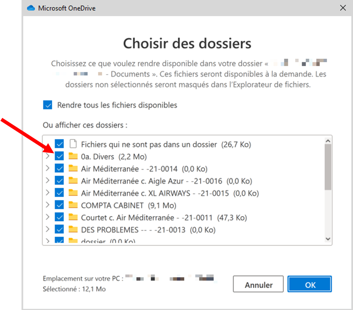Click the scroll up arrow of folder list
Viewport: 353px width, 310px height.
[x=328, y=141]
